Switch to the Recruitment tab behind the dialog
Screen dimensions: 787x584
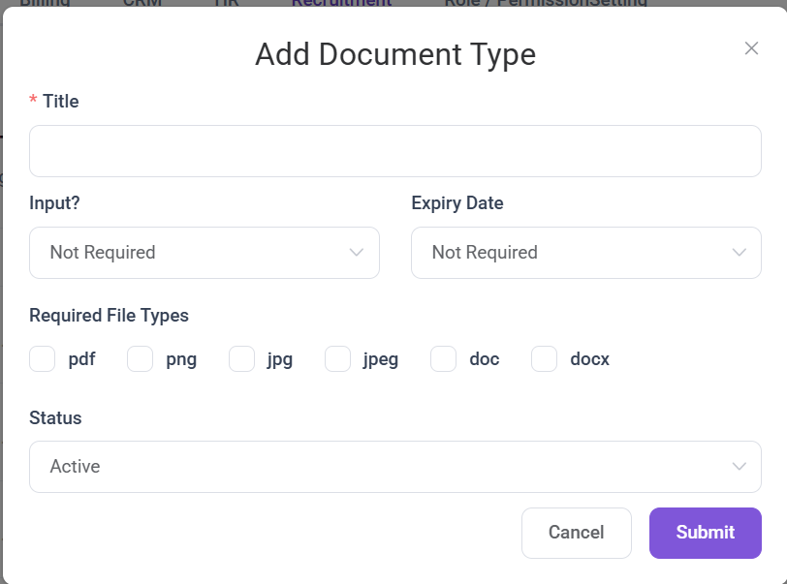click(x=341, y=3)
